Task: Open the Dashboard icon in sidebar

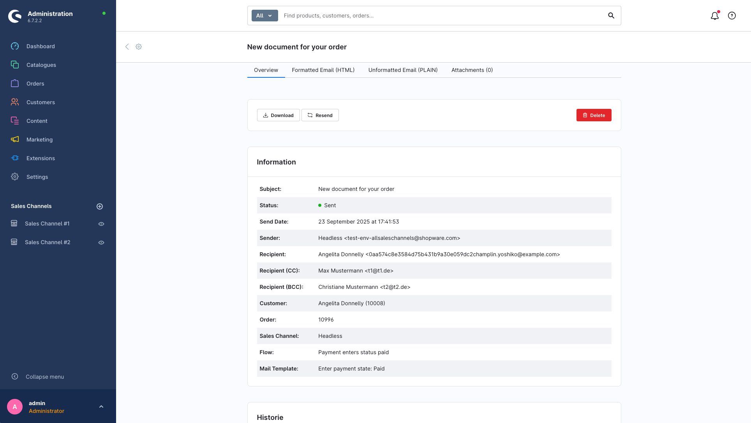Action: point(15,46)
